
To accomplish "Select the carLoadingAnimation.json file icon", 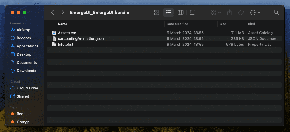I will click(x=54, y=38).
